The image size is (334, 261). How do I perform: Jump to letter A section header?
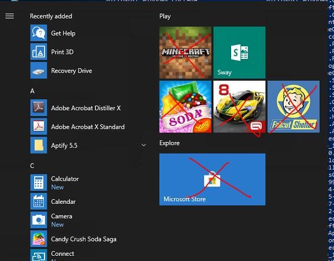pyautogui.click(x=32, y=91)
